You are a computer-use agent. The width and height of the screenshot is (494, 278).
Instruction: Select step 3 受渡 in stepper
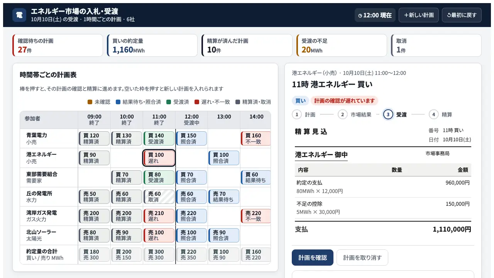click(x=395, y=114)
